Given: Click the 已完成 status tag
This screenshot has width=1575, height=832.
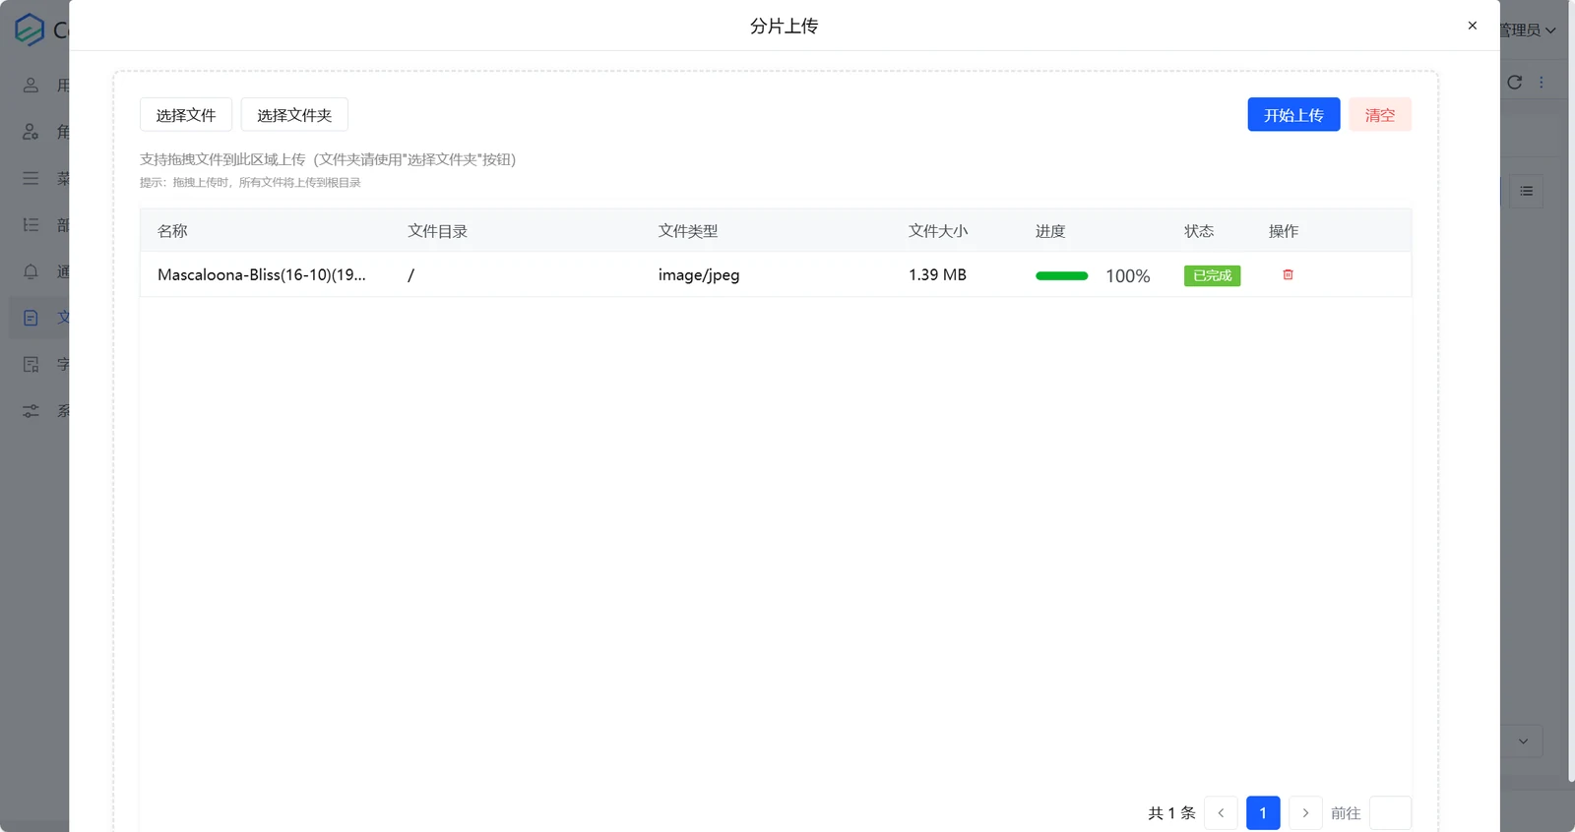Looking at the screenshot, I should (1212, 276).
